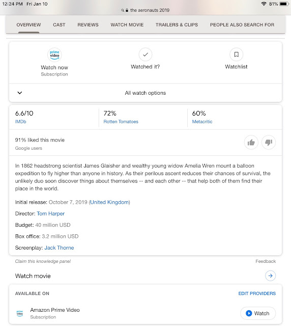Tap the Prime Video Watch now icon
The width and height of the screenshot is (291, 326).
pos(54,55)
